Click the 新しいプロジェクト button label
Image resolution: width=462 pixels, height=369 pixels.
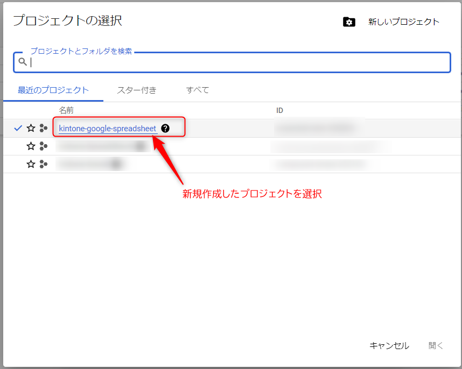click(x=404, y=22)
